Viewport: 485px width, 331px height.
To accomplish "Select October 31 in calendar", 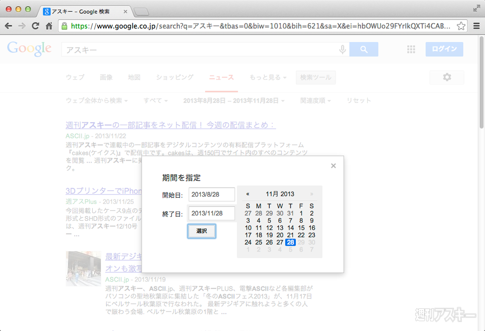I will [x=291, y=214].
